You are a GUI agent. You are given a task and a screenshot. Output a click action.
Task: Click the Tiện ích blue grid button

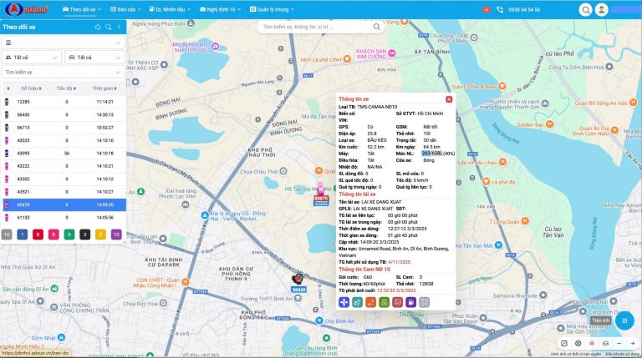coord(624,320)
